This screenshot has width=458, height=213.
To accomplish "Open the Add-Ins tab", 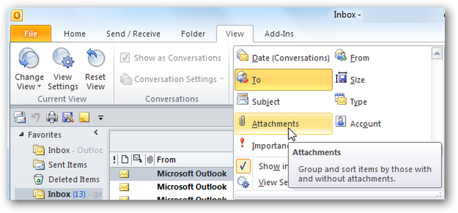I will click(279, 34).
